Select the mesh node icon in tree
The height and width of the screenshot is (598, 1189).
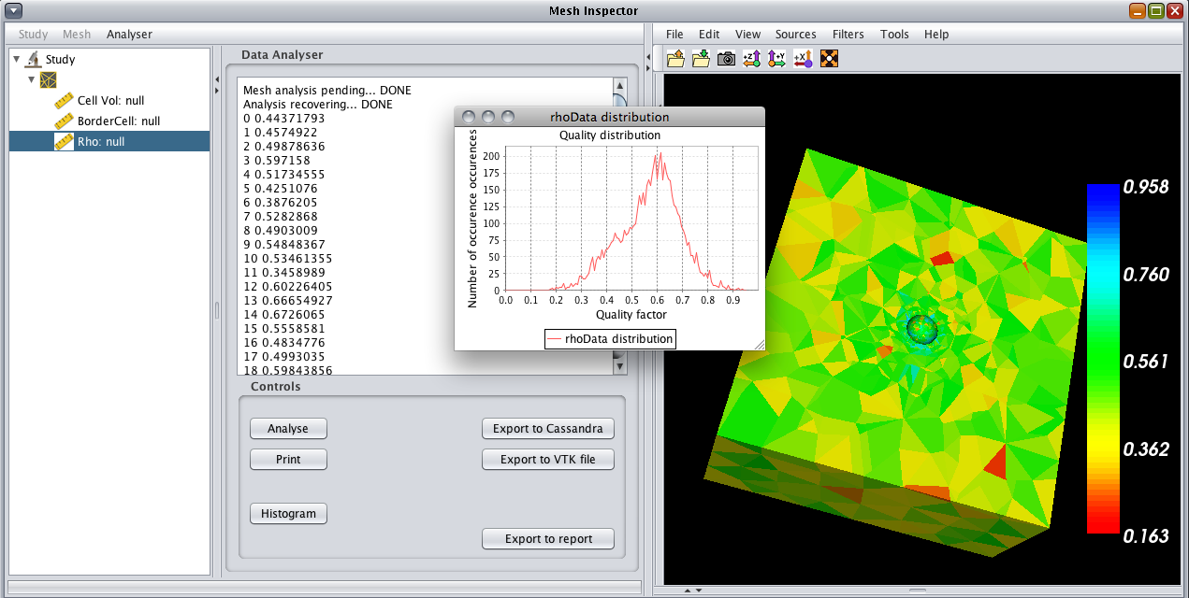coord(48,80)
